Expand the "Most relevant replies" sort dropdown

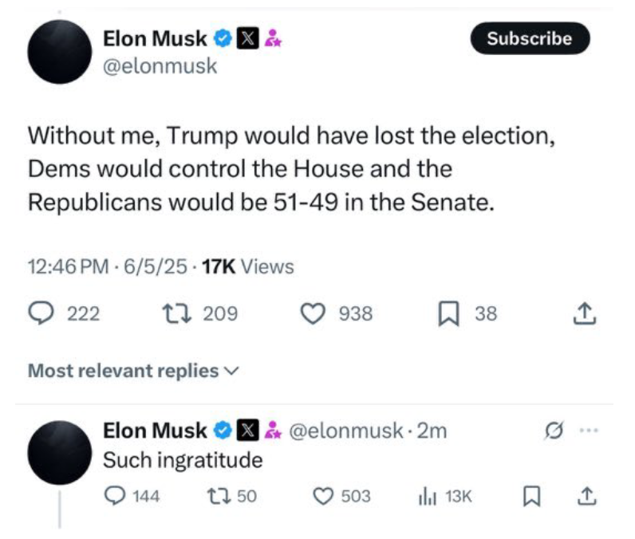pos(132,371)
